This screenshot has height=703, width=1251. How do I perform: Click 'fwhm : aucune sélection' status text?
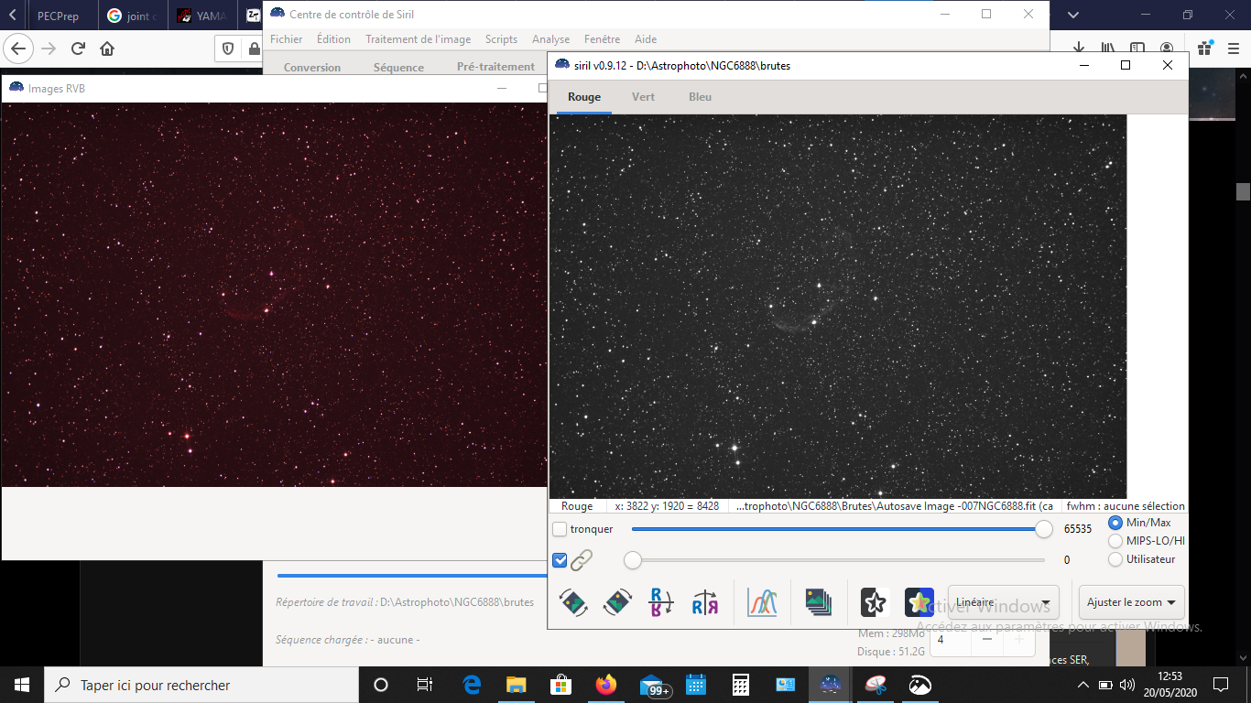tap(1126, 506)
